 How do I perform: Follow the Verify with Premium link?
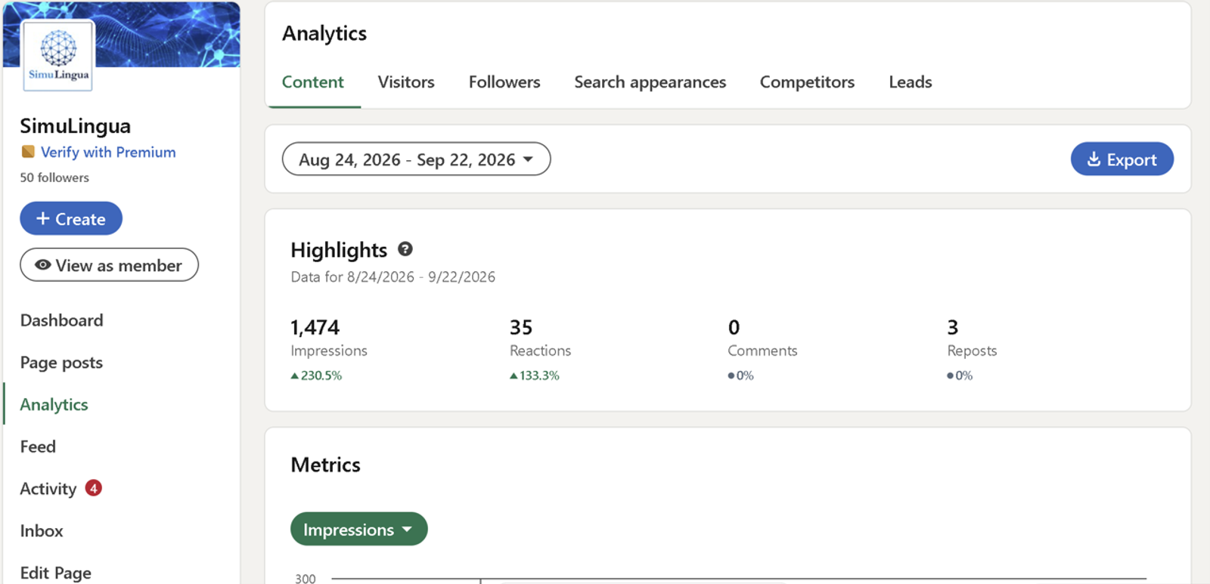(x=108, y=152)
